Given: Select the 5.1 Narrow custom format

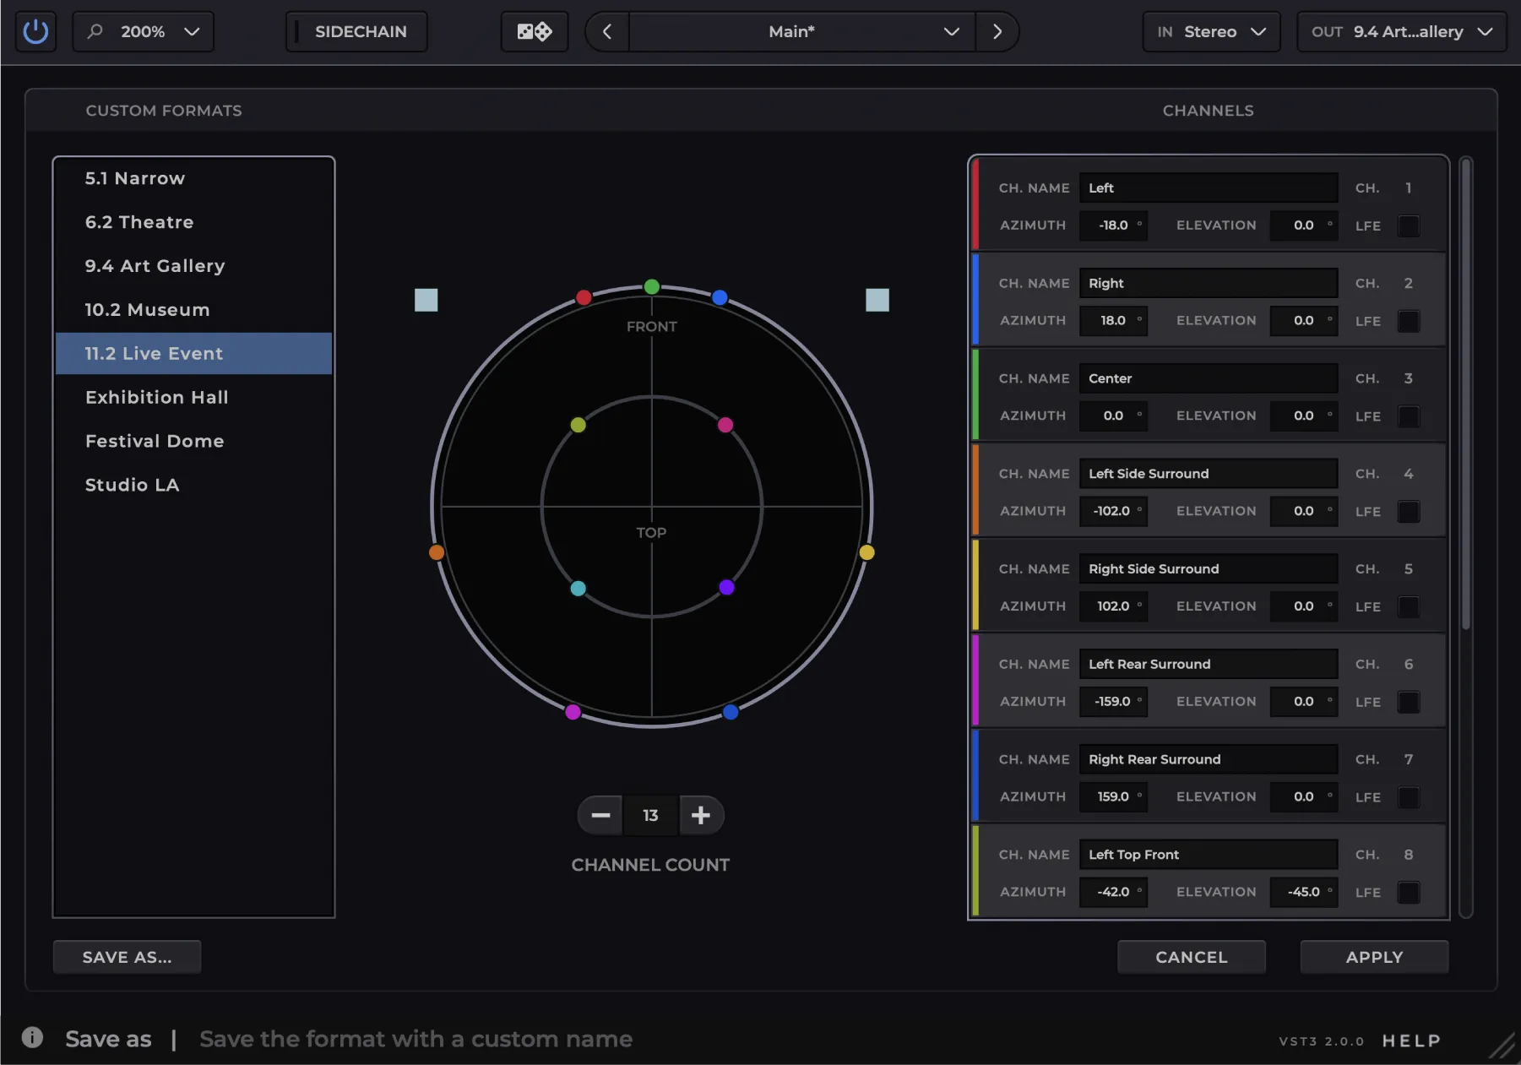Looking at the screenshot, I should click(193, 178).
